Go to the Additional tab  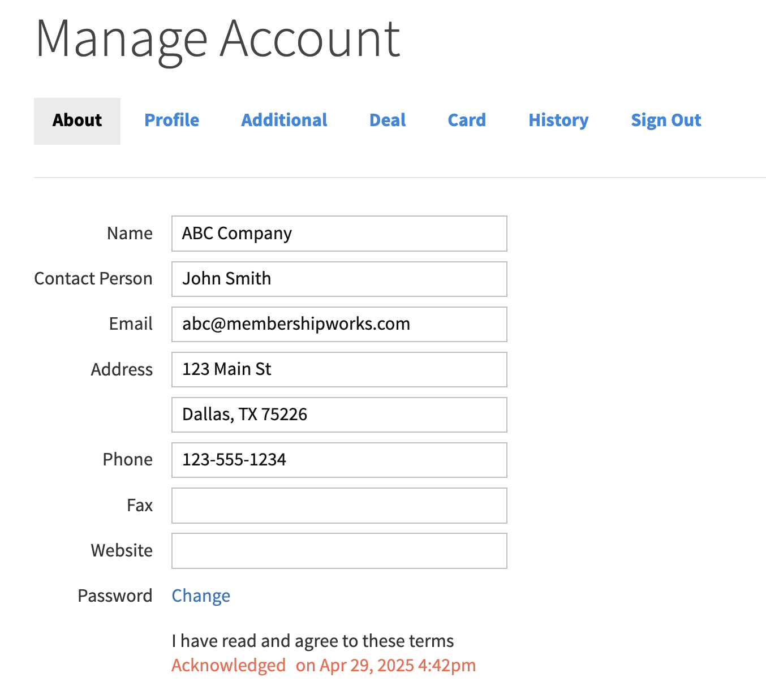point(284,120)
